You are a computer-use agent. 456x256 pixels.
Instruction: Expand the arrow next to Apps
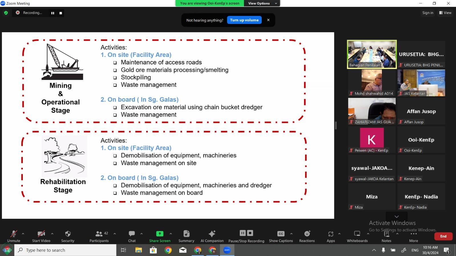click(x=339, y=234)
